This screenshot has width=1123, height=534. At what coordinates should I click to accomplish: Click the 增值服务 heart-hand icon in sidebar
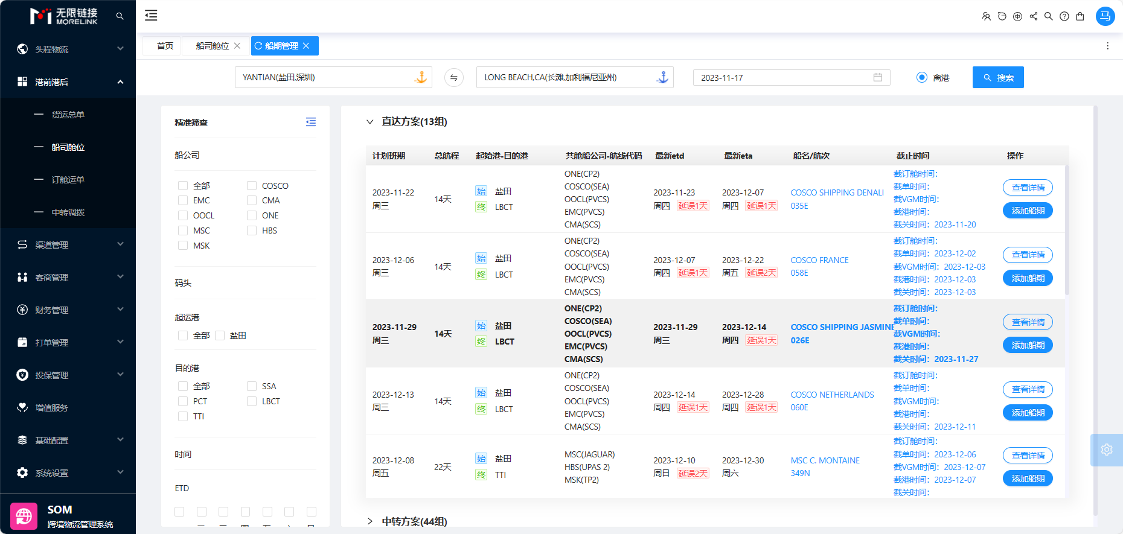22,407
